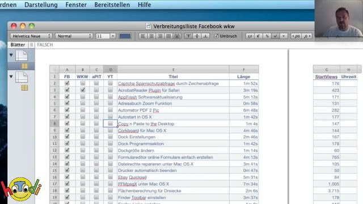Uncheck WKW box for AcrobatReader Plugin row
Image resolution: width=363 pixels, height=204 pixels.
coord(82,90)
